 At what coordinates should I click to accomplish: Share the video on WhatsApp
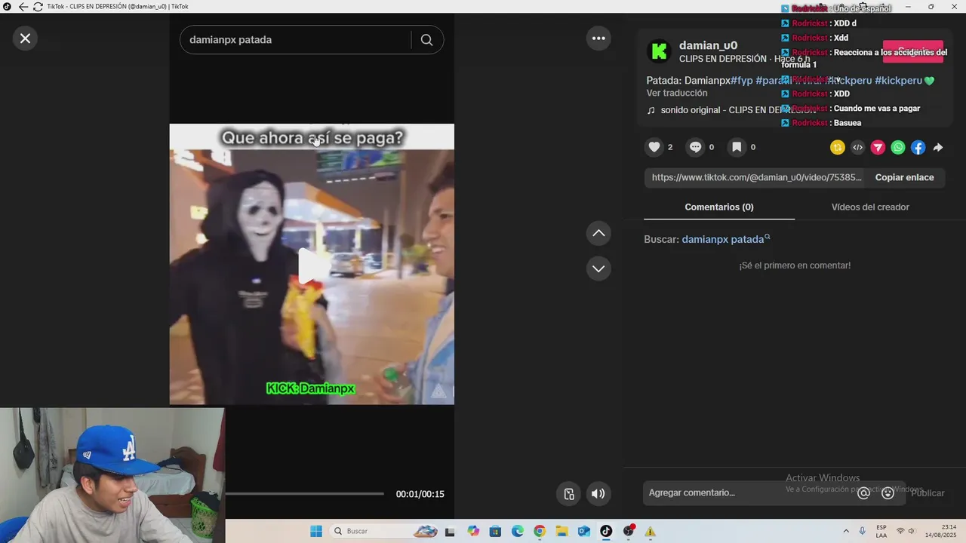(898, 148)
